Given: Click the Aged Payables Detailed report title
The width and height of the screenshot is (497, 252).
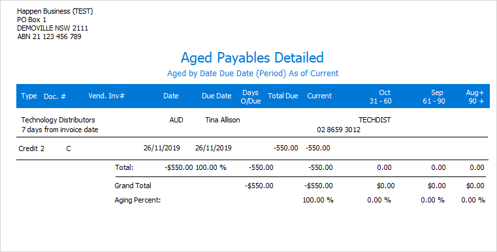Looking at the screenshot, I should pos(252,58).
